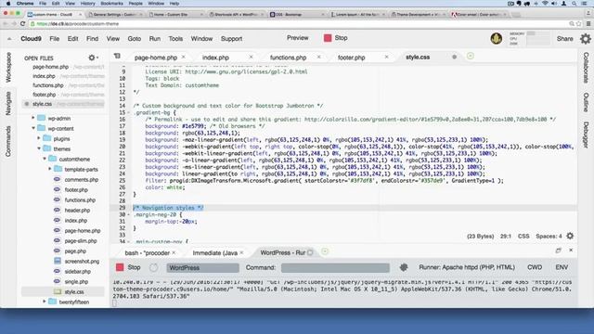
Task: Open Open Files panel gear settings
Action: click(x=92, y=58)
